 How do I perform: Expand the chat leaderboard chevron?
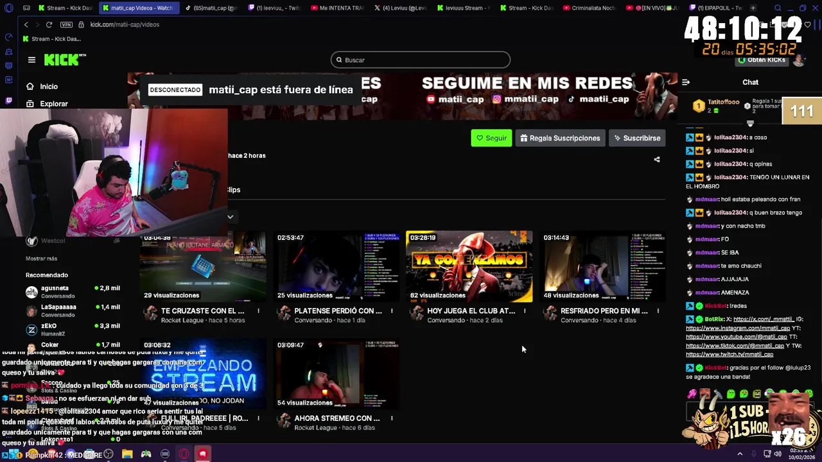pyautogui.click(x=750, y=123)
